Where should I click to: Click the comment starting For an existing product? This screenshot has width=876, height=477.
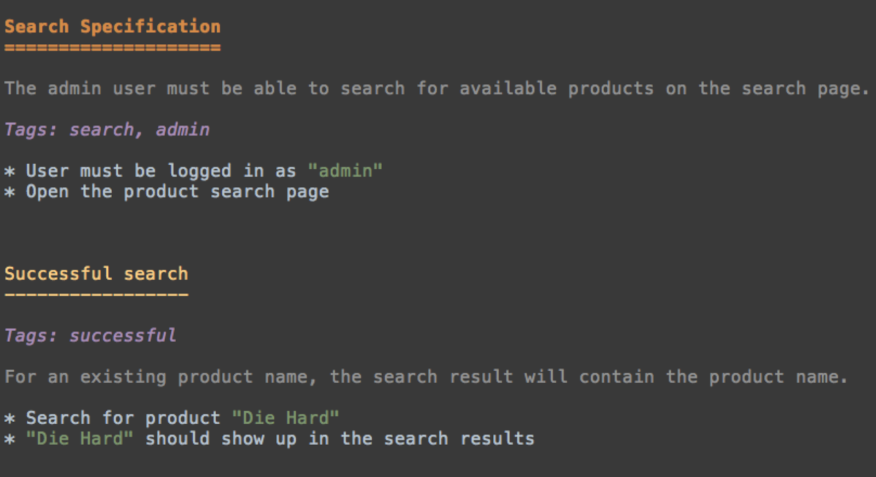pos(426,377)
